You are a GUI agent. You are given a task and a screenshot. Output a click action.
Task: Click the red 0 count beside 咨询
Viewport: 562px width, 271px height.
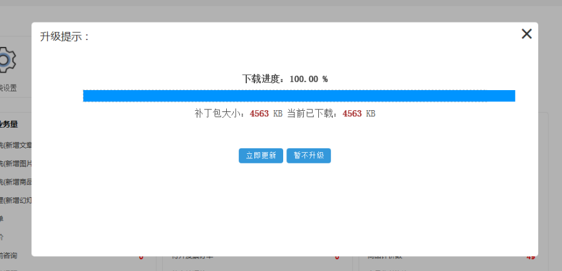click(141, 257)
